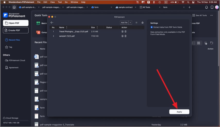
Task: Open the Tool menu
Action: click(x=60, y=2)
